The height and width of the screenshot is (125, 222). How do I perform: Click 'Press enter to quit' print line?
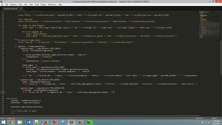tap(24, 111)
